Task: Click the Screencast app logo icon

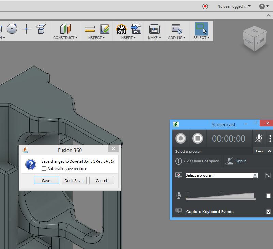Action: pos(176,124)
